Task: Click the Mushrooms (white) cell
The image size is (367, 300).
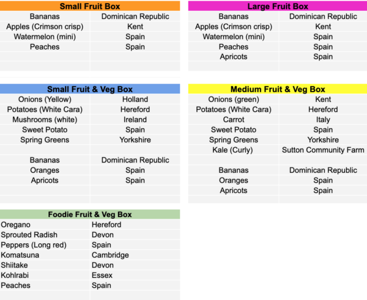Action: [x=45, y=120]
